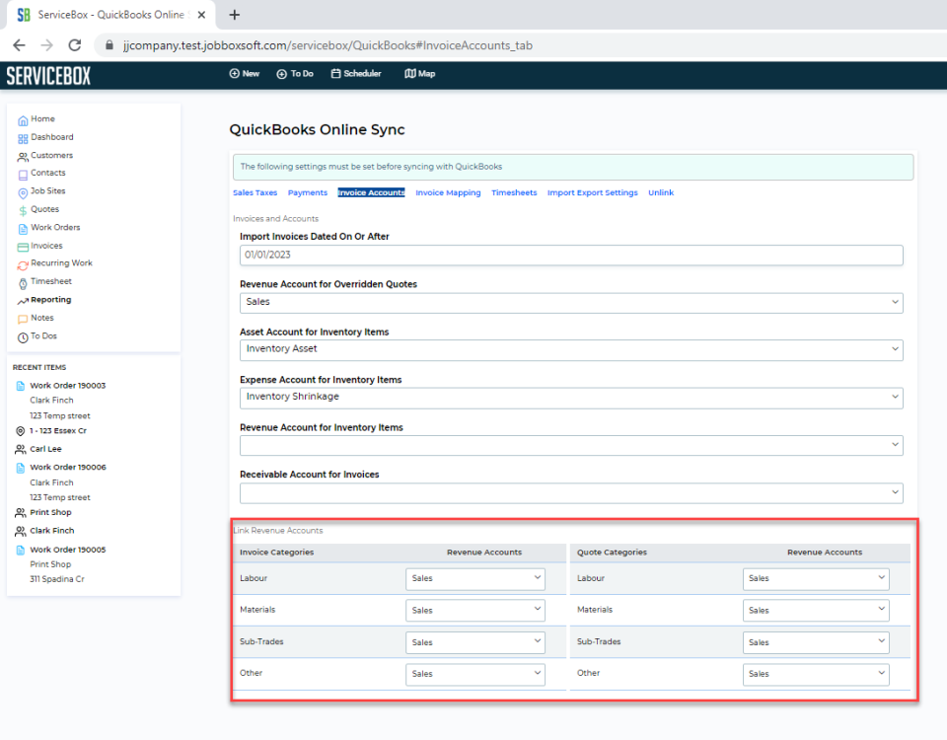Image resolution: width=947 pixels, height=740 pixels.
Task: Click the Import Invoices date field
Action: point(571,255)
